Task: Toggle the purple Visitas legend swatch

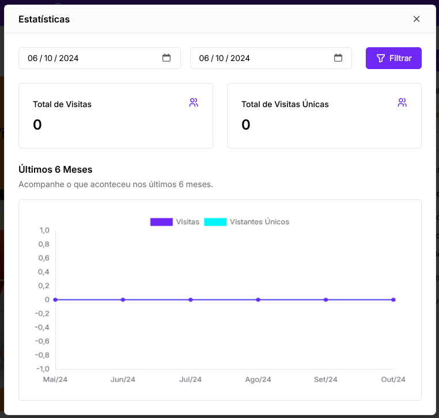Action: tap(161, 222)
